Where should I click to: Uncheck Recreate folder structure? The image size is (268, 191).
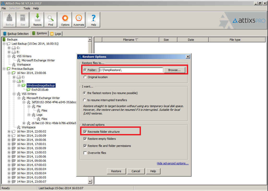coord(85,132)
